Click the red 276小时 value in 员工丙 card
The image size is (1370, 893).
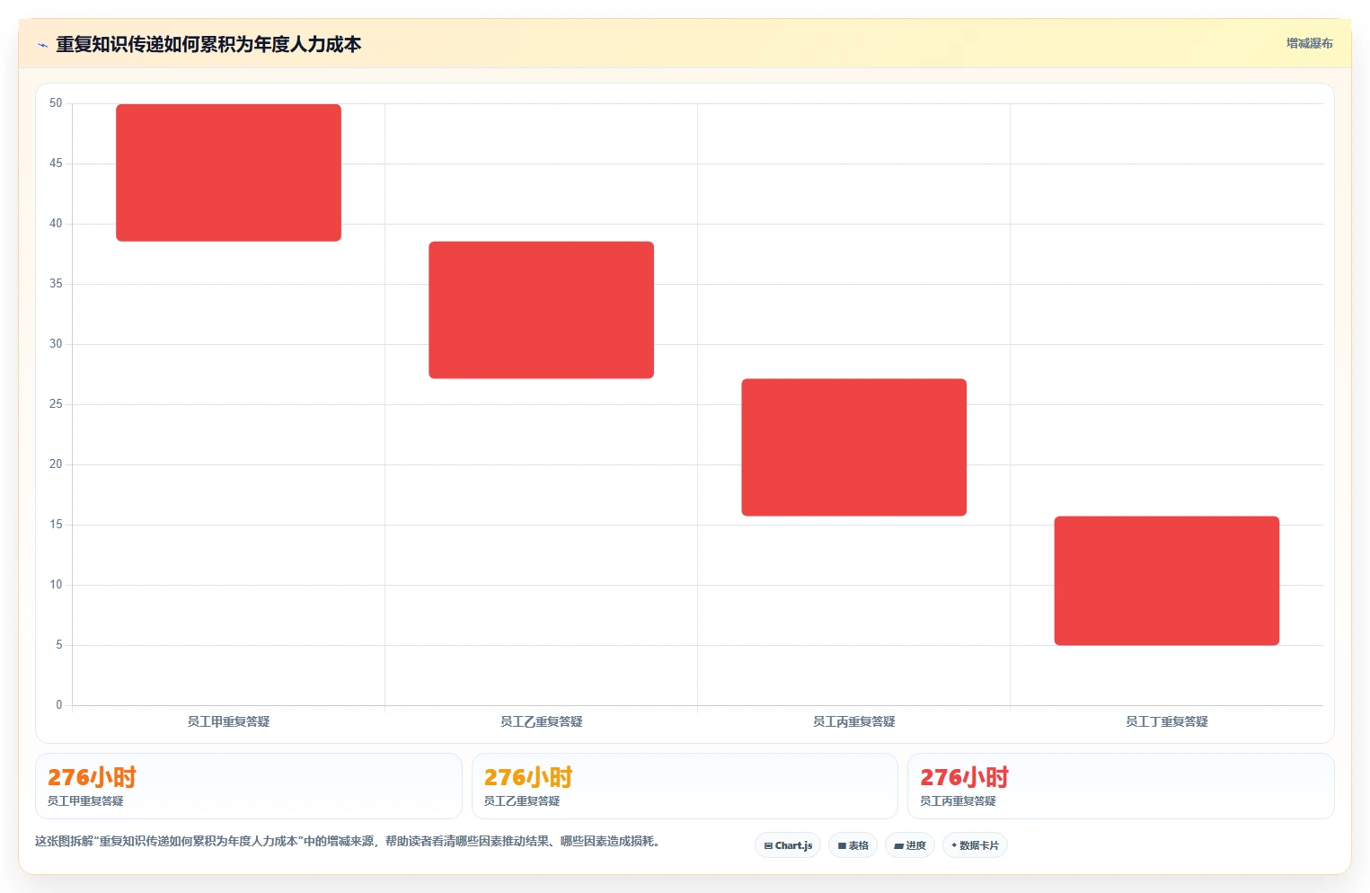[964, 777]
